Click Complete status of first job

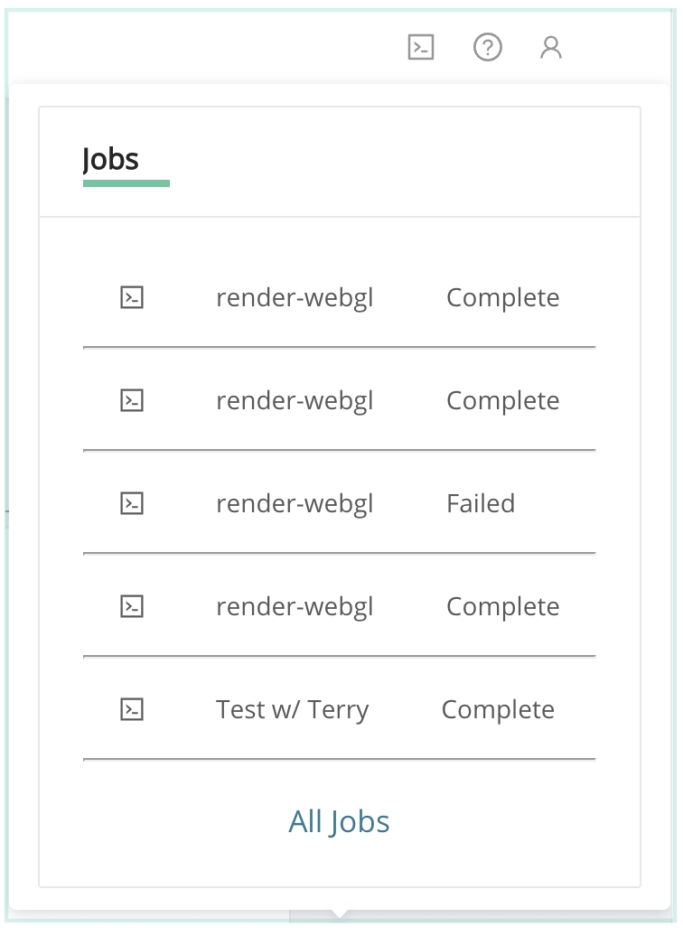(503, 297)
